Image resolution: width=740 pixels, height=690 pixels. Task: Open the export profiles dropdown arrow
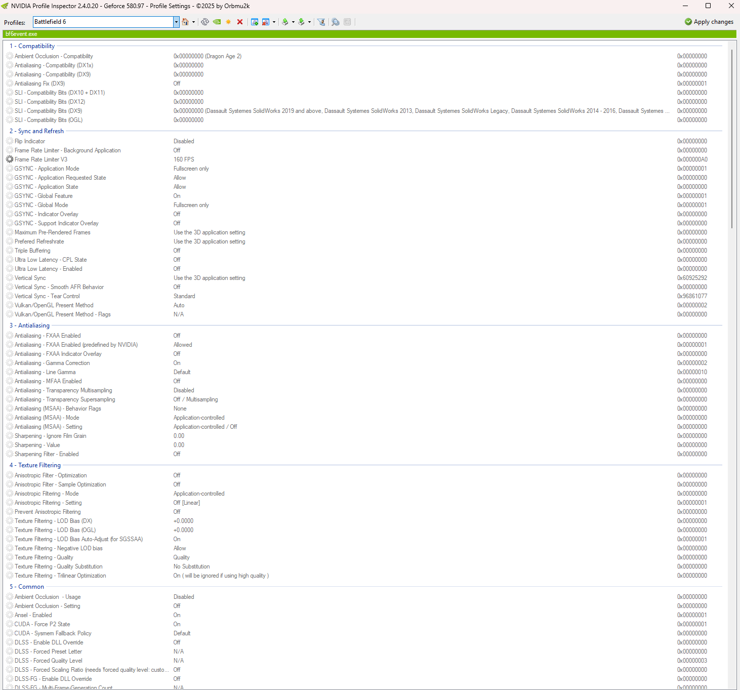[293, 22]
